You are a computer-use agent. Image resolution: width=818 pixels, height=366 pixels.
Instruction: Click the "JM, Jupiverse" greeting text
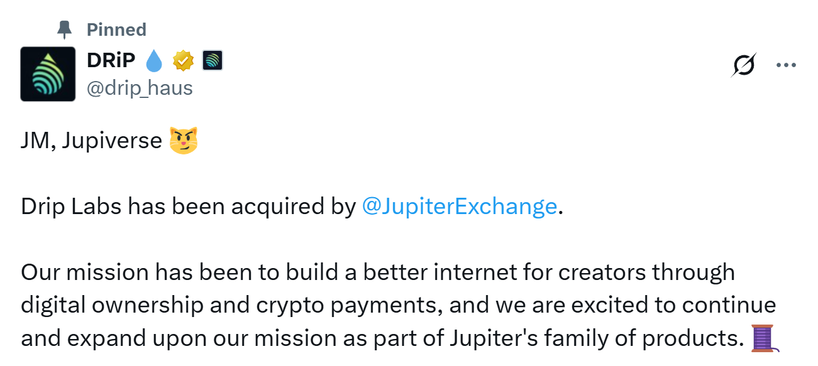point(92,141)
